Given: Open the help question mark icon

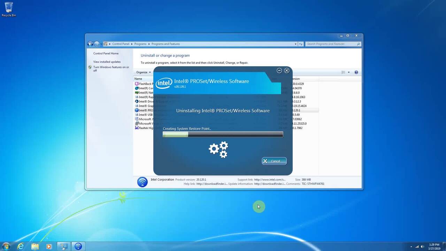Looking at the screenshot, I should (x=356, y=72).
